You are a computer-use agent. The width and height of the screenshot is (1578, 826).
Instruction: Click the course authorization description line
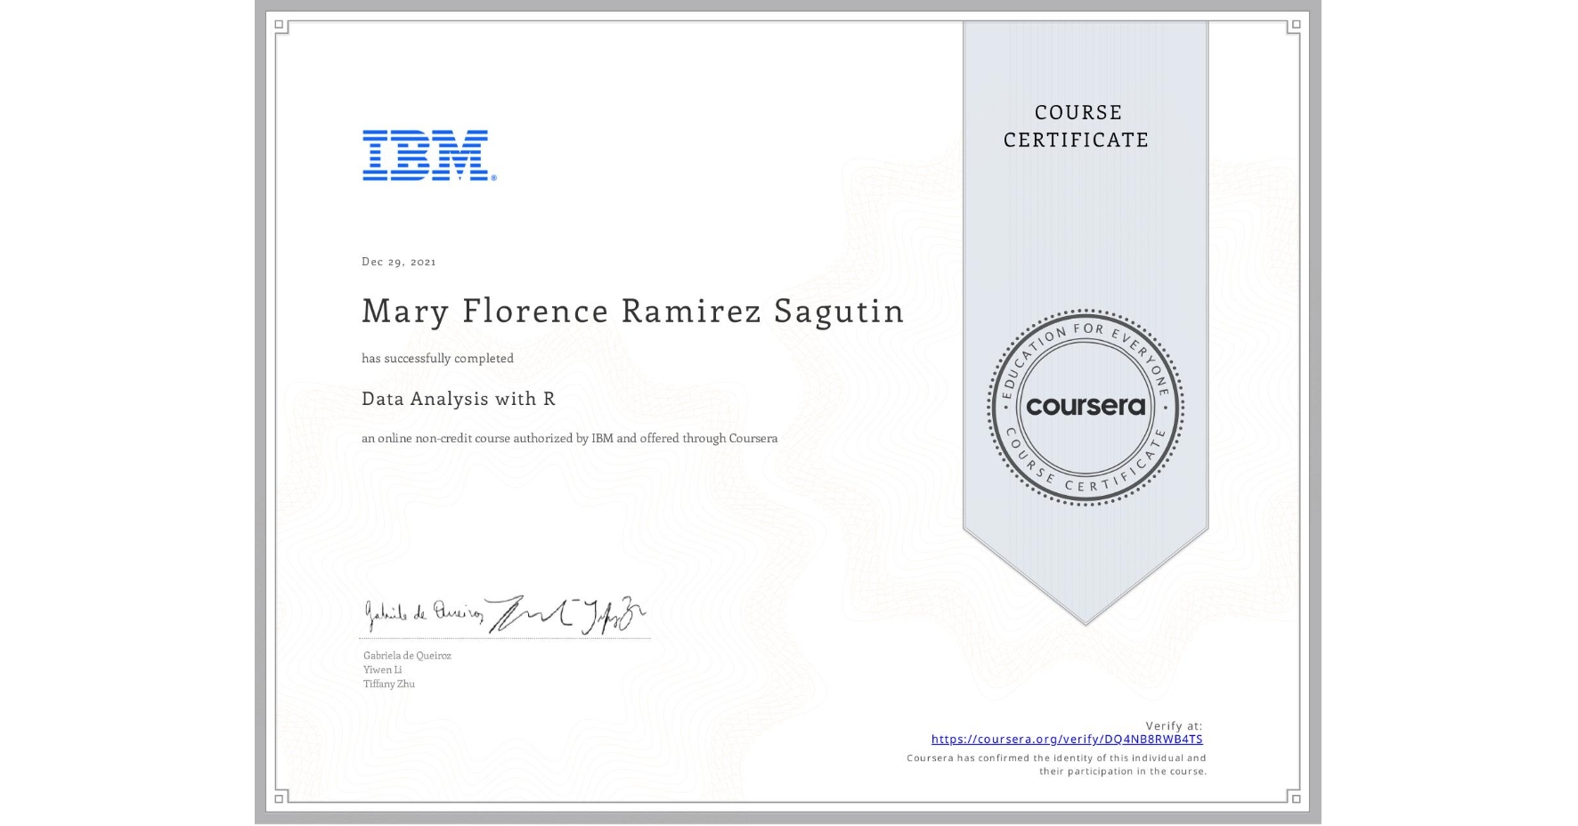point(569,438)
